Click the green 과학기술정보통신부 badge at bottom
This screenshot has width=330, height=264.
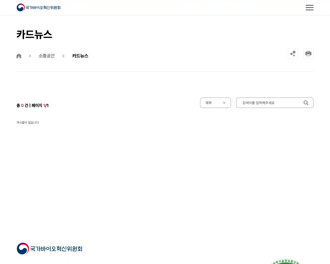(x=286, y=261)
